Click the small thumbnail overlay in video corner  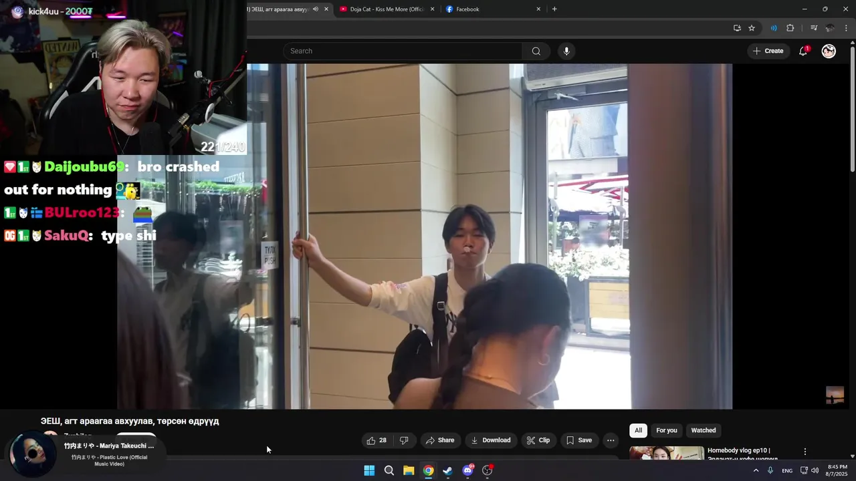point(835,395)
